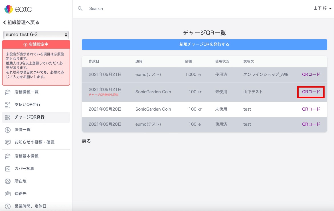334x211 pixels.
Task: Click the 支払いQR発行 QR icon
Action: coord(8,105)
